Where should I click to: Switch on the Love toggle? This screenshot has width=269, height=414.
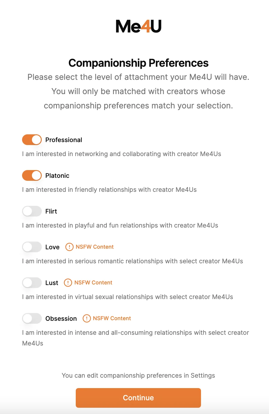point(32,247)
